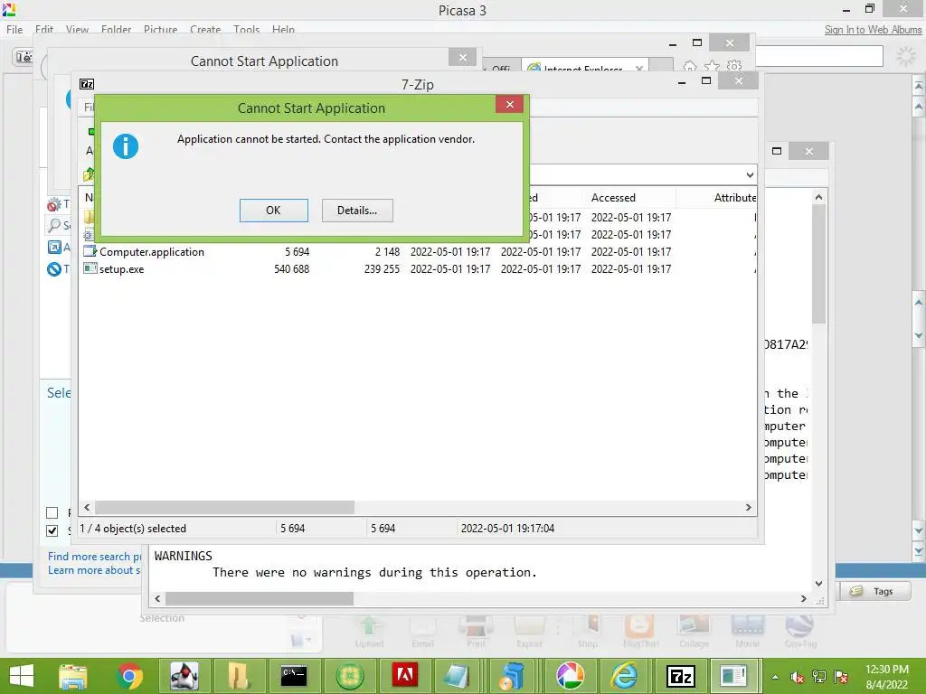Open Picasa icon on taskbar
The width and height of the screenshot is (926, 694).
coord(570,676)
